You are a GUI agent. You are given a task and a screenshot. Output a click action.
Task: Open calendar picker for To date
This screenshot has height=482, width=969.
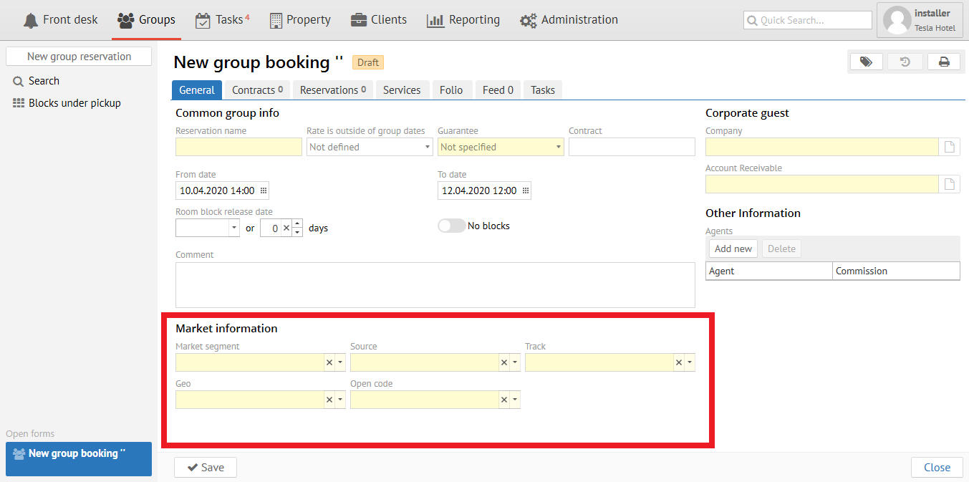point(525,191)
